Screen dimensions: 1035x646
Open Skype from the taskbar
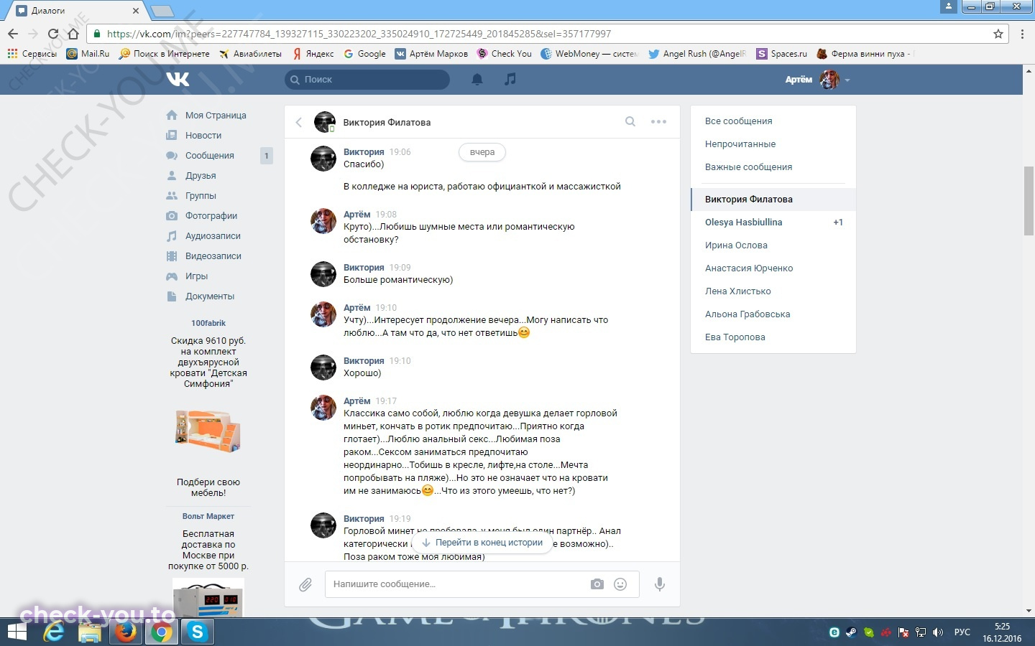pos(197,632)
